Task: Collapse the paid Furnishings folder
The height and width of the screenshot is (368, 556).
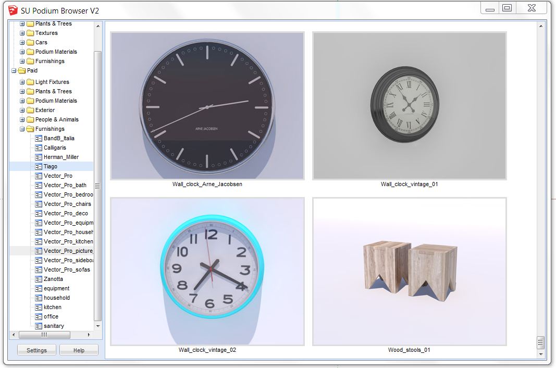Action: (x=22, y=129)
